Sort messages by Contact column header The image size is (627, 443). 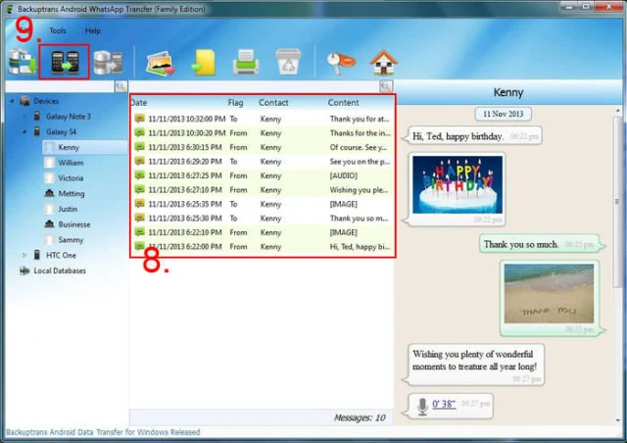273,103
